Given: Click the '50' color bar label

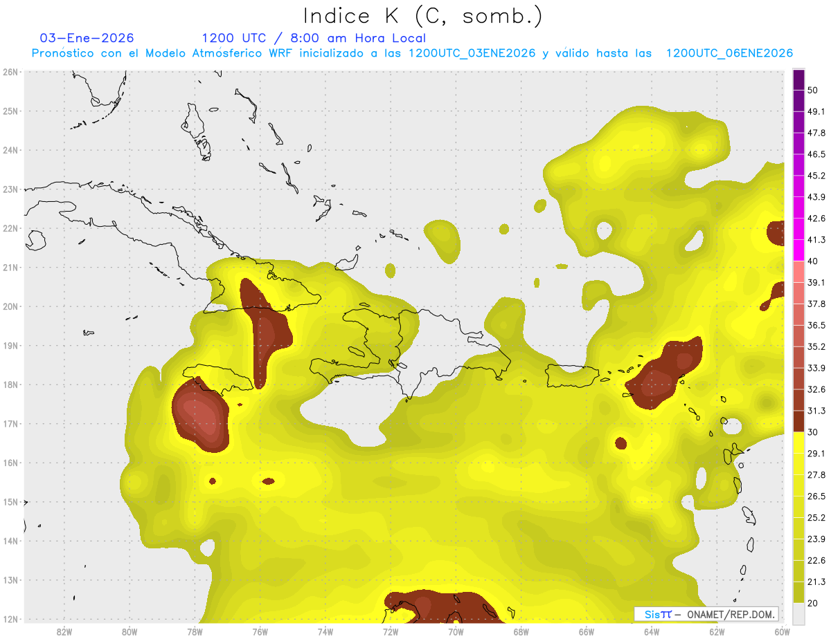Looking at the screenshot, I should [813, 91].
